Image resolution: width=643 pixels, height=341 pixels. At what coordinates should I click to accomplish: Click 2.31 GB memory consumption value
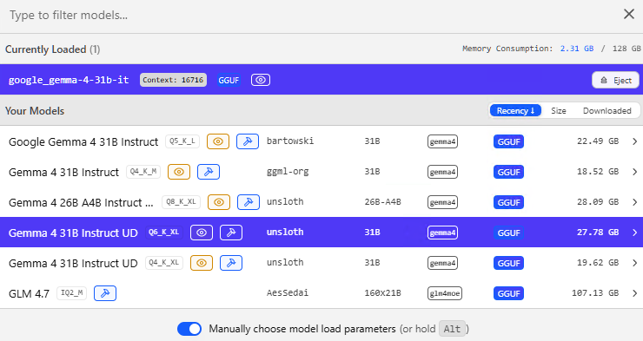pos(577,49)
